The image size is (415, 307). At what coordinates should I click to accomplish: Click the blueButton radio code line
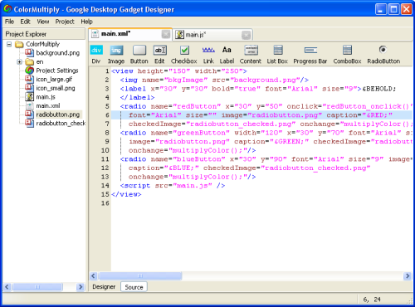click(266, 159)
